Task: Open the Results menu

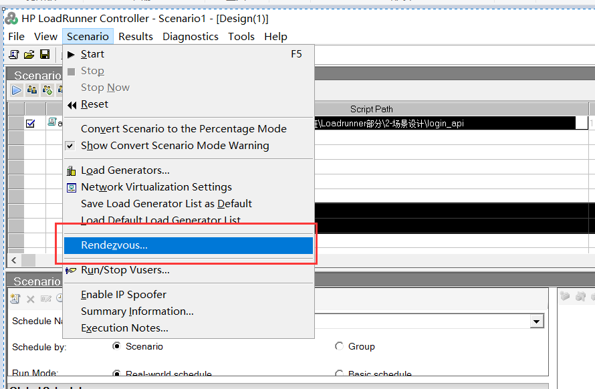Action: [x=136, y=37]
